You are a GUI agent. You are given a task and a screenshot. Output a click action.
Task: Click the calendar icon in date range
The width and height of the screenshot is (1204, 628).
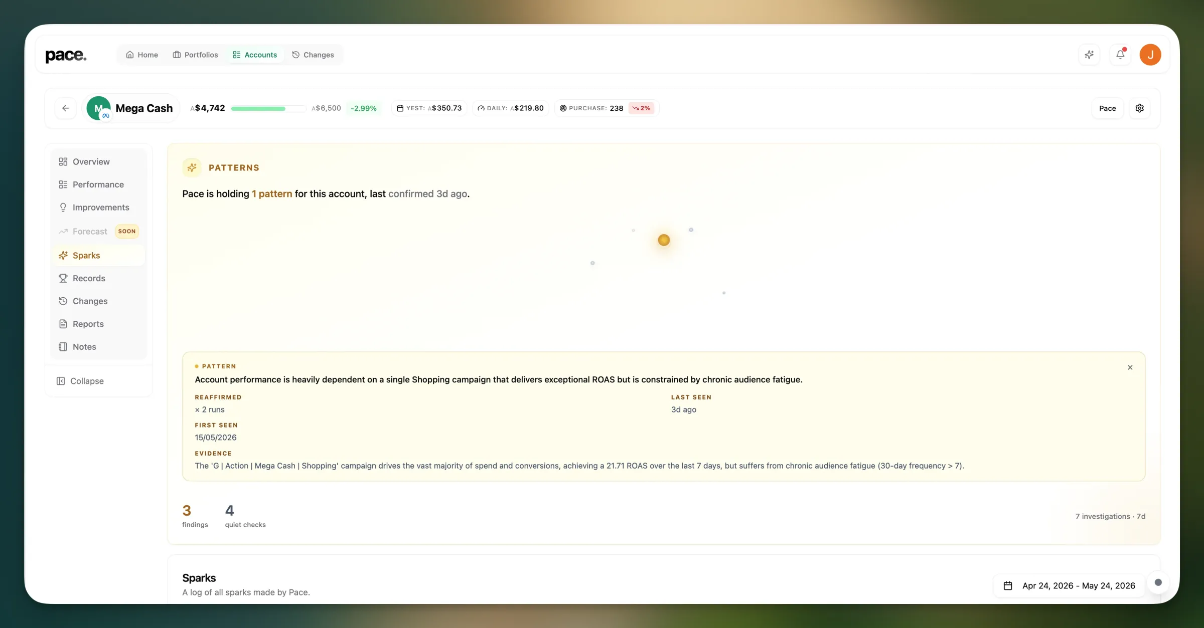click(x=1008, y=585)
